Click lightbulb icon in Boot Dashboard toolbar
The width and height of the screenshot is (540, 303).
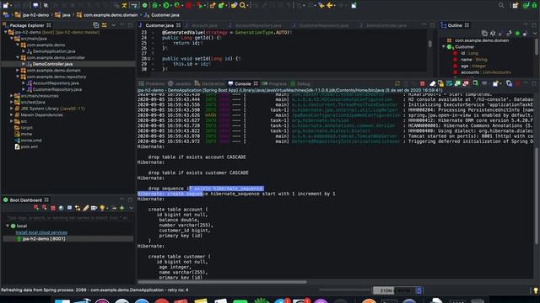tap(102, 208)
